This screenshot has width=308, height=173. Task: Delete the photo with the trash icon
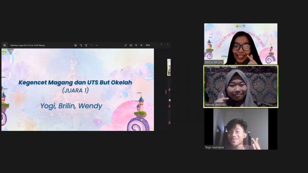(x=86, y=45)
